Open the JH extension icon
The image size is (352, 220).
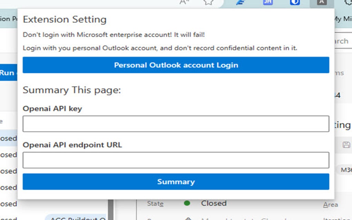[268, 2]
